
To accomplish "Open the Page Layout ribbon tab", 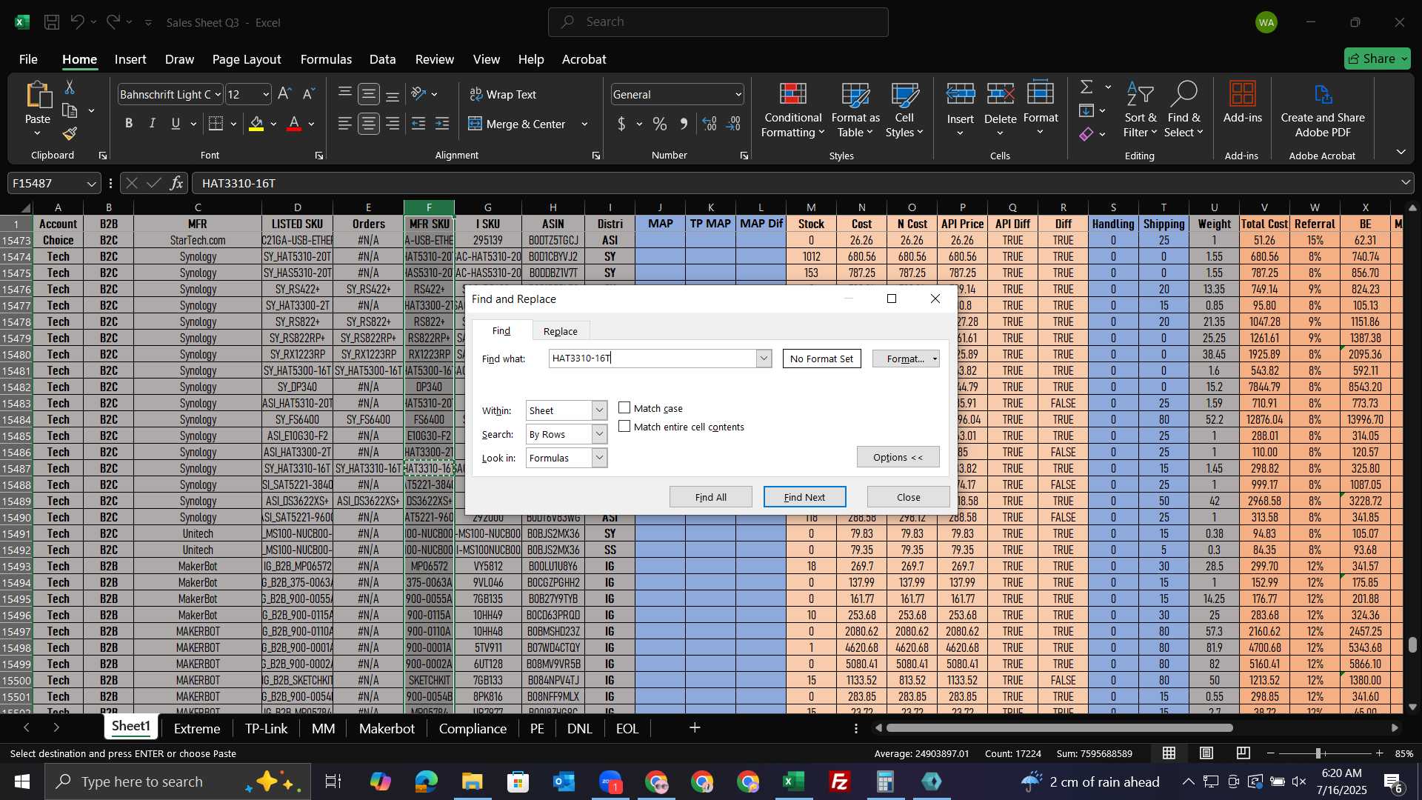I will coord(247,59).
